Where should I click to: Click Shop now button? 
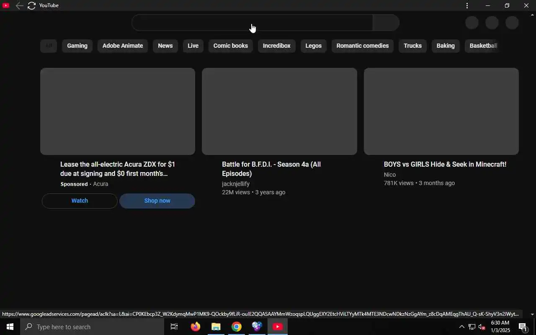tap(157, 201)
